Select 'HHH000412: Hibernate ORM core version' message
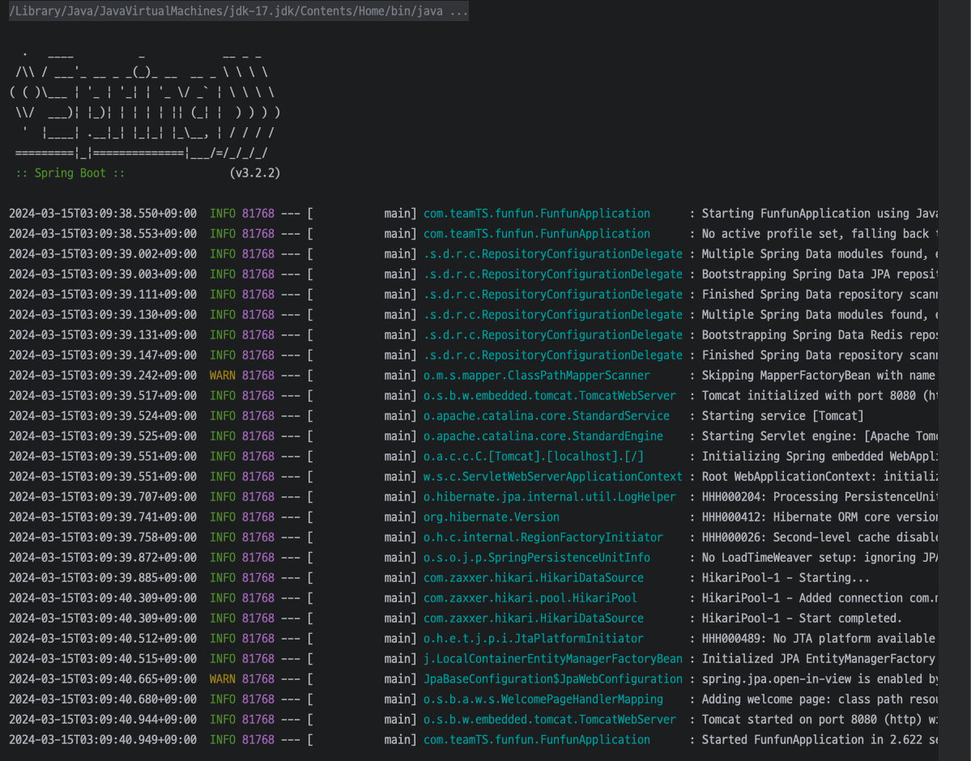The height and width of the screenshot is (761, 971). coord(820,517)
